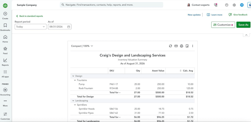
Task: Click Sprinkler Pipes asset value 77.50
Action: point(161,113)
